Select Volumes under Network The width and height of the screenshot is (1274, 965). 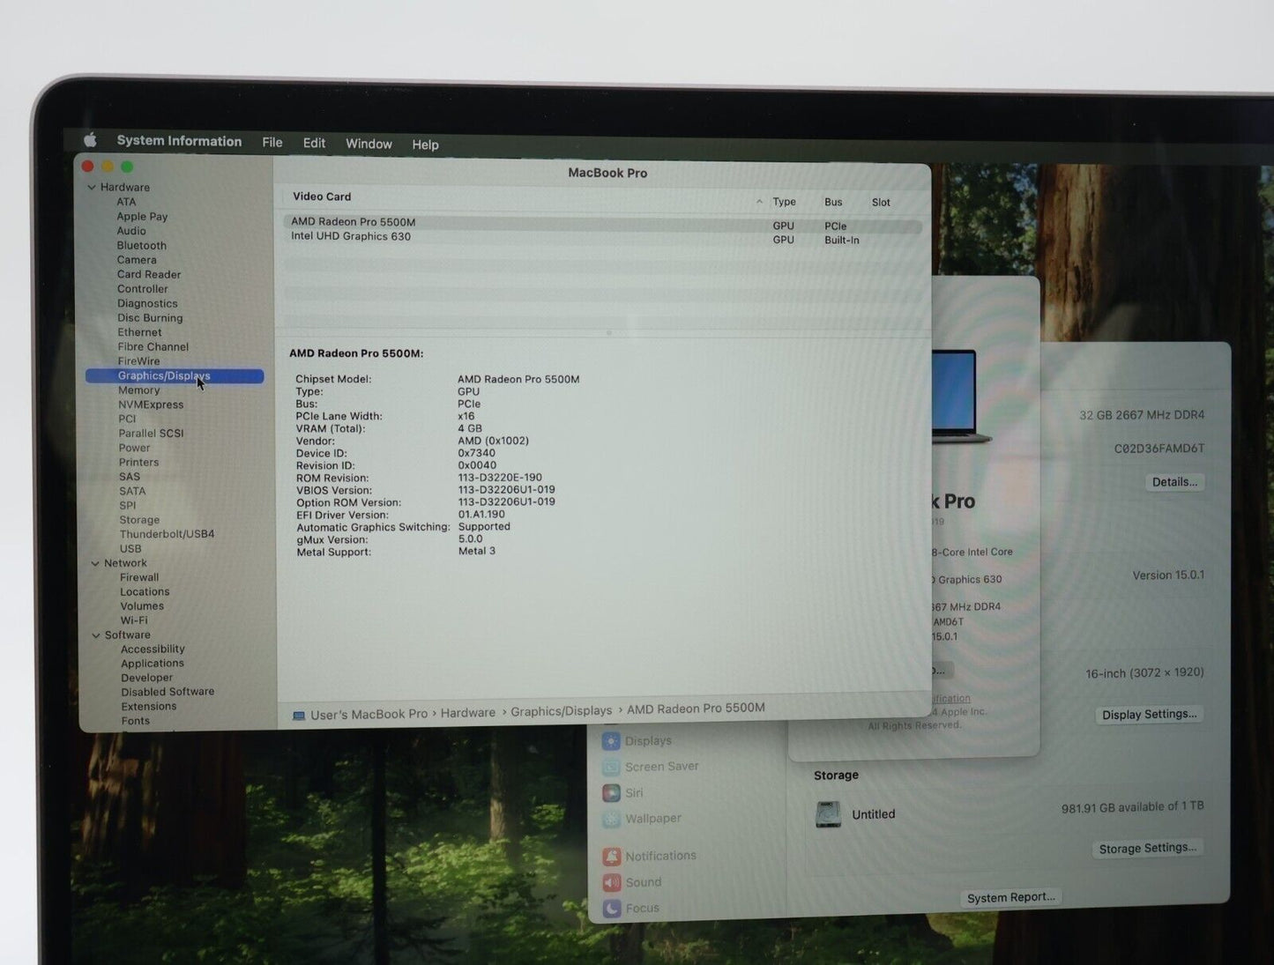(142, 606)
